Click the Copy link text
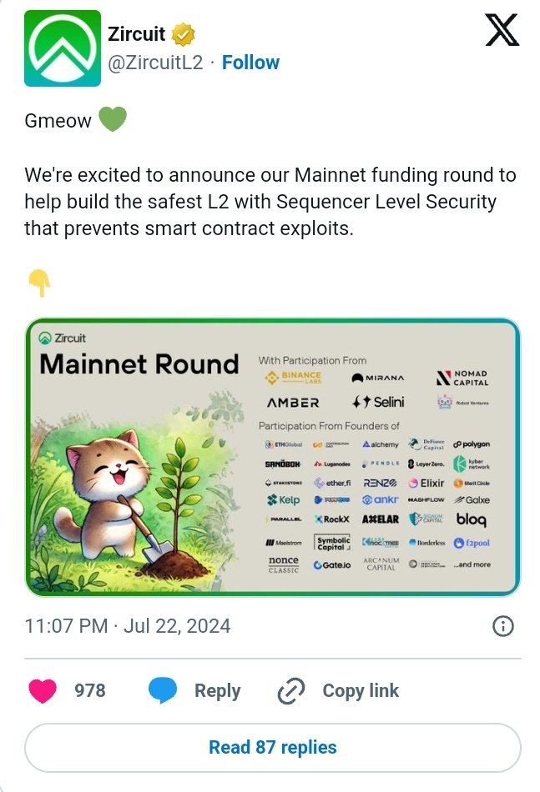 (361, 691)
